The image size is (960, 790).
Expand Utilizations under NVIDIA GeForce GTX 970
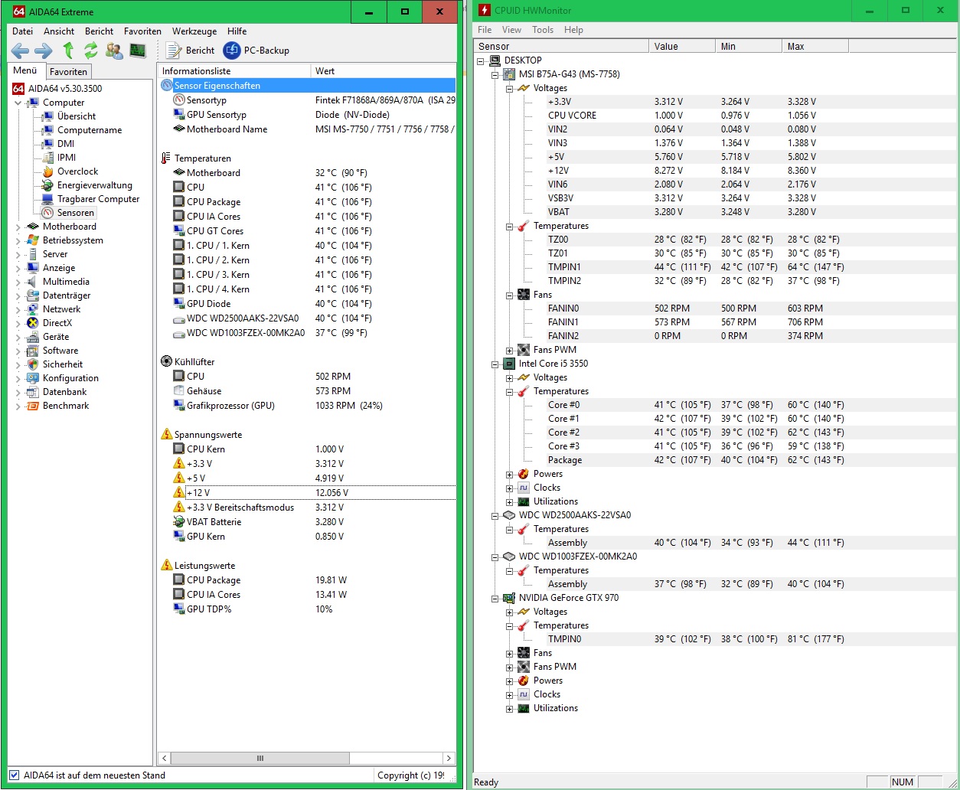510,708
